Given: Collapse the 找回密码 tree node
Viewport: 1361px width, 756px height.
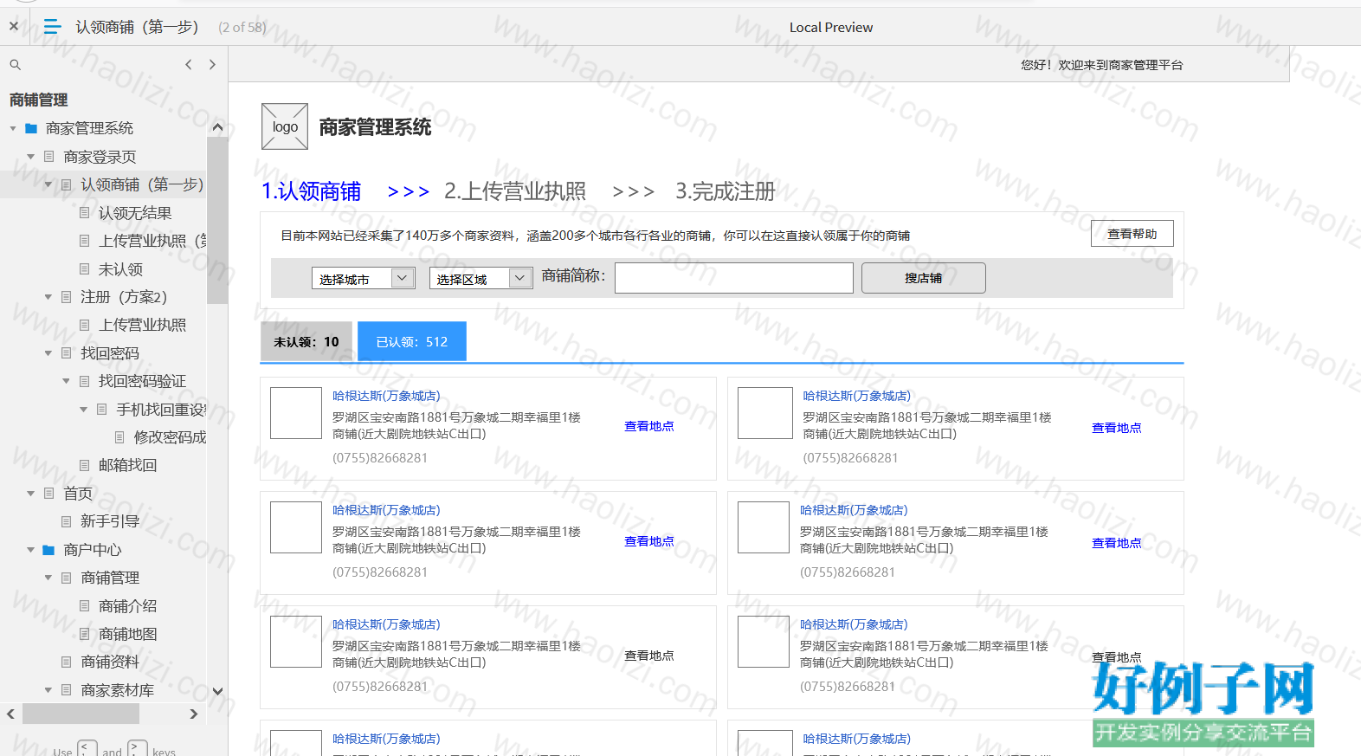Looking at the screenshot, I should coord(48,353).
